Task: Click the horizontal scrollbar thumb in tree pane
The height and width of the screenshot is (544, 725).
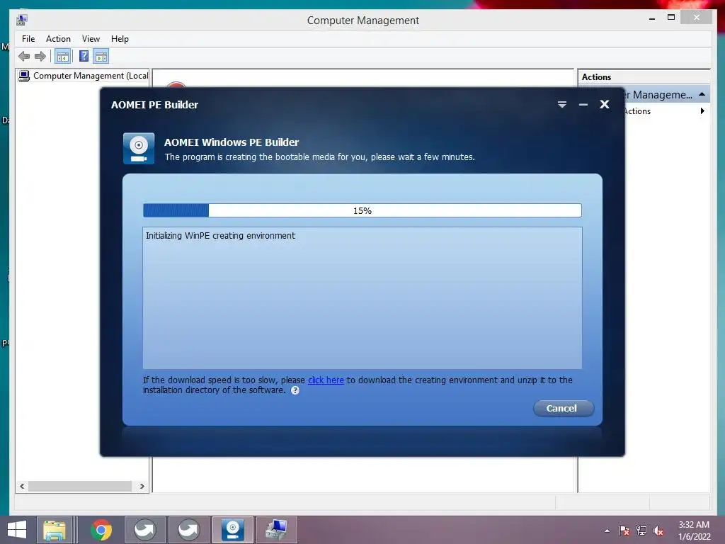Action: click(x=80, y=486)
